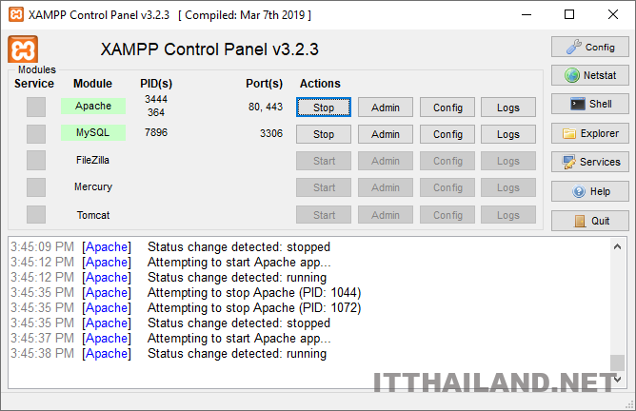Toggle the FileZilla service checkbox
Screen dimensions: 636x411
(x=36, y=161)
